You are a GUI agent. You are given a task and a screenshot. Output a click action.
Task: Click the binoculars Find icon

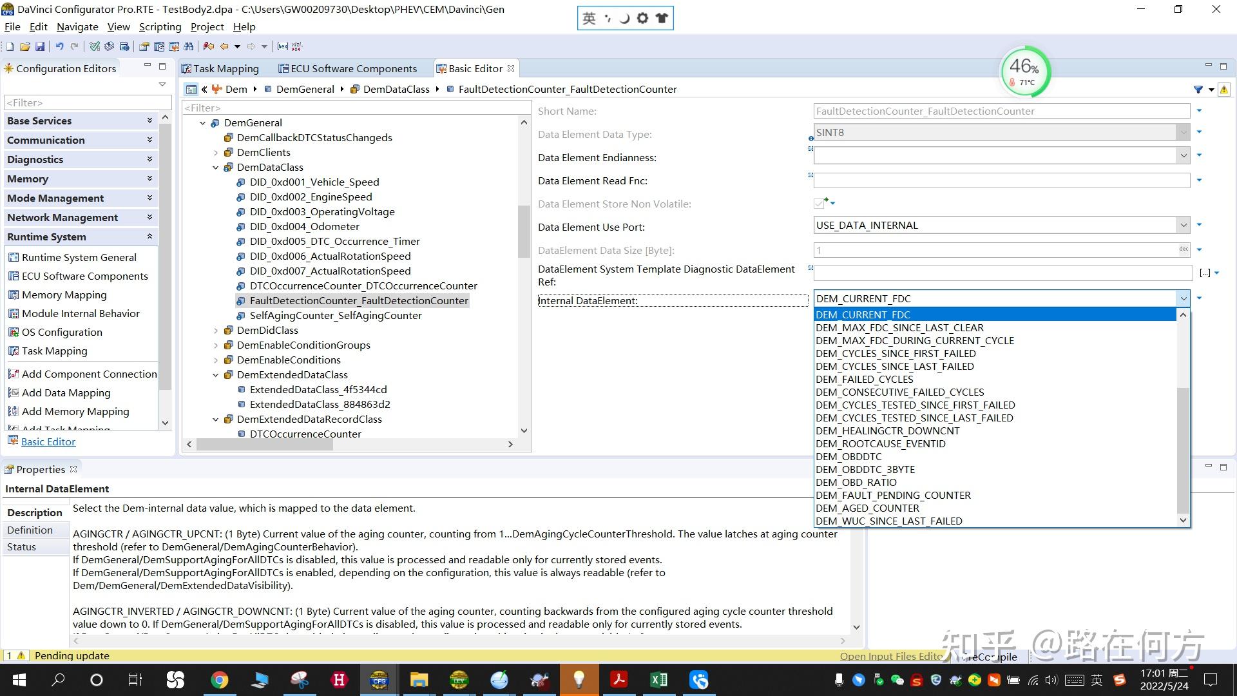pos(189,46)
